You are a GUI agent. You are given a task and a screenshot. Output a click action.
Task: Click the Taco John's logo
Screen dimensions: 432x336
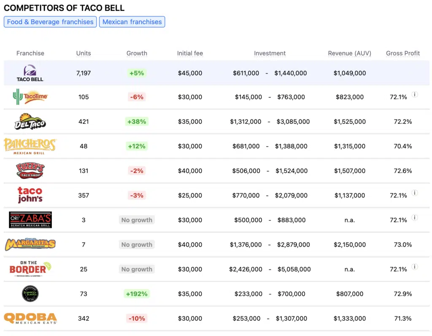tap(30, 195)
